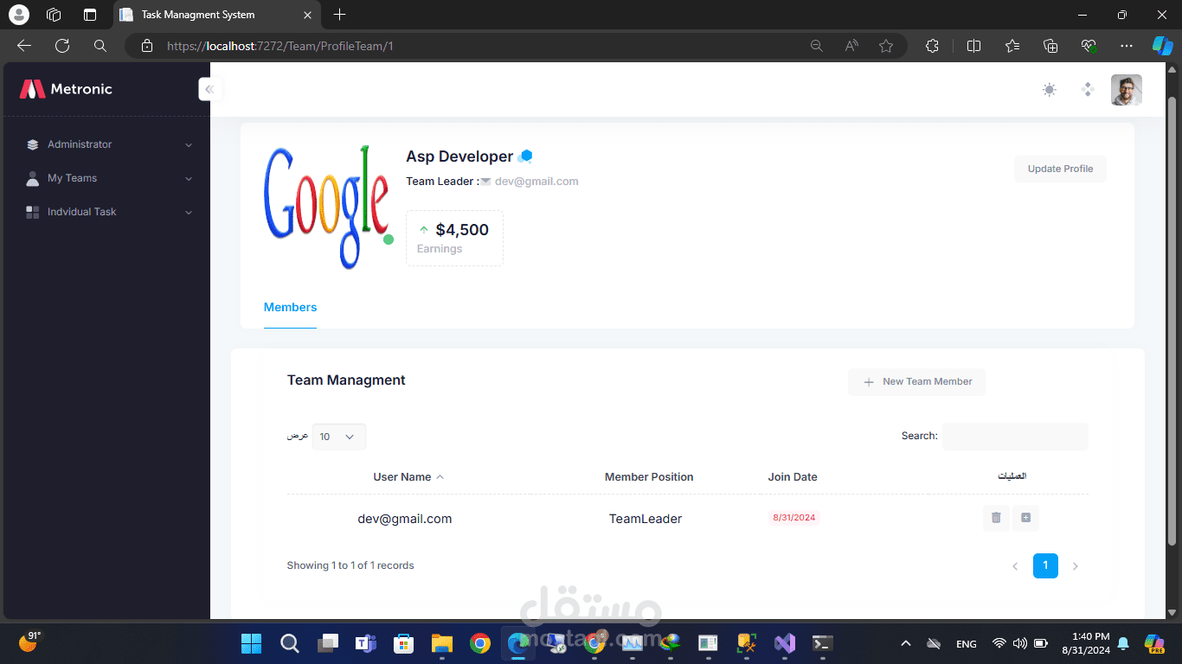Image resolution: width=1182 pixels, height=664 pixels.
Task: Click the verified badge next to Asp Developer
Action: pyautogui.click(x=525, y=156)
